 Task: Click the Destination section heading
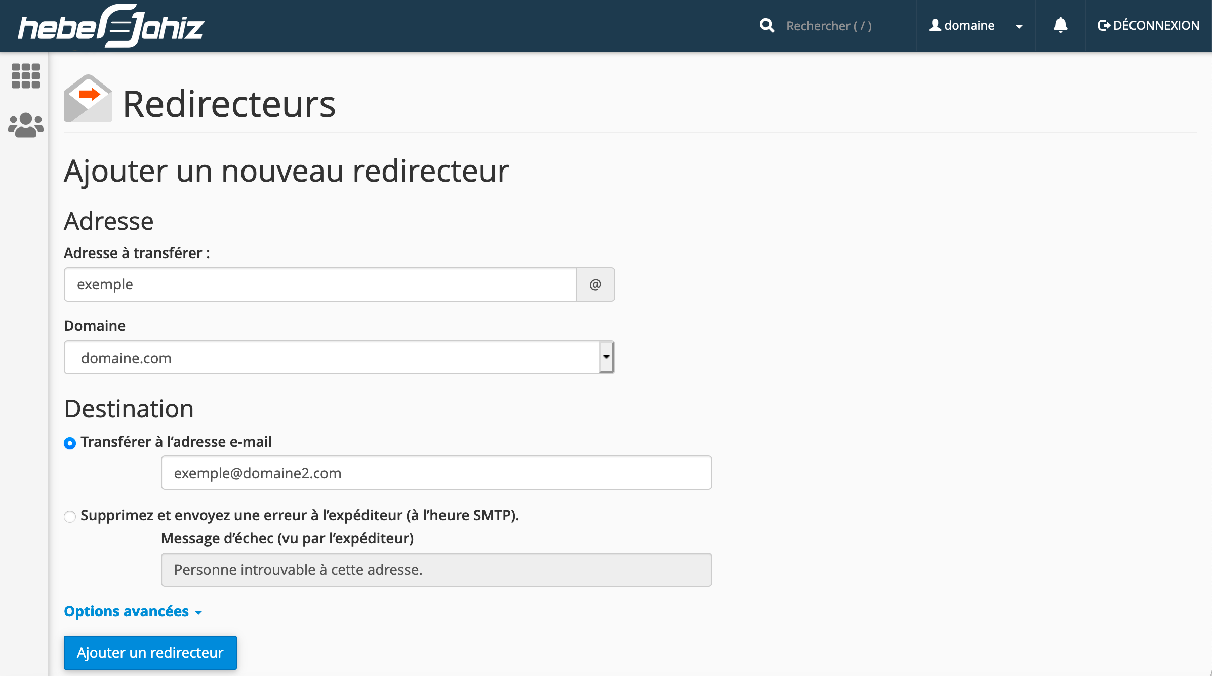pyautogui.click(x=129, y=409)
